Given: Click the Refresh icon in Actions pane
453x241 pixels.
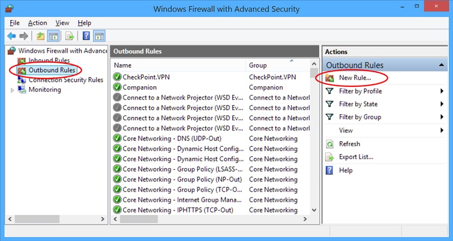Looking at the screenshot, I should tap(330, 144).
